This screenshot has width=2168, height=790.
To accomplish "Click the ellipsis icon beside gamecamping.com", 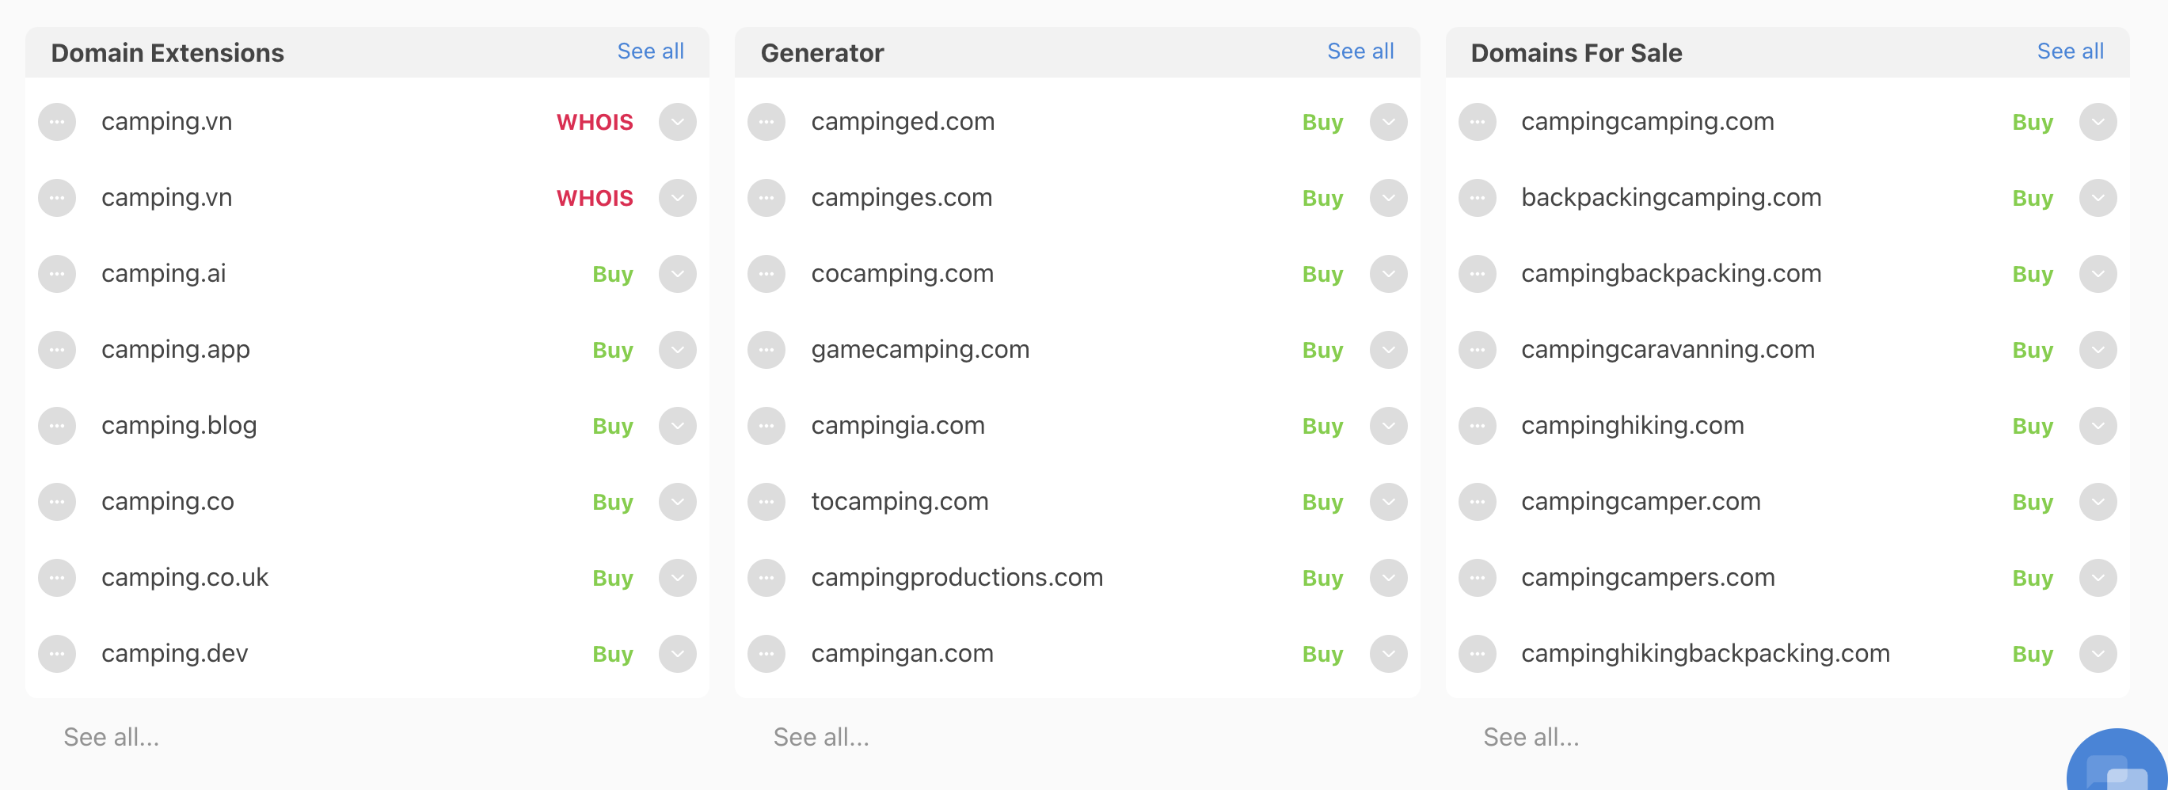I will pyautogui.click(x=766, y=350).
